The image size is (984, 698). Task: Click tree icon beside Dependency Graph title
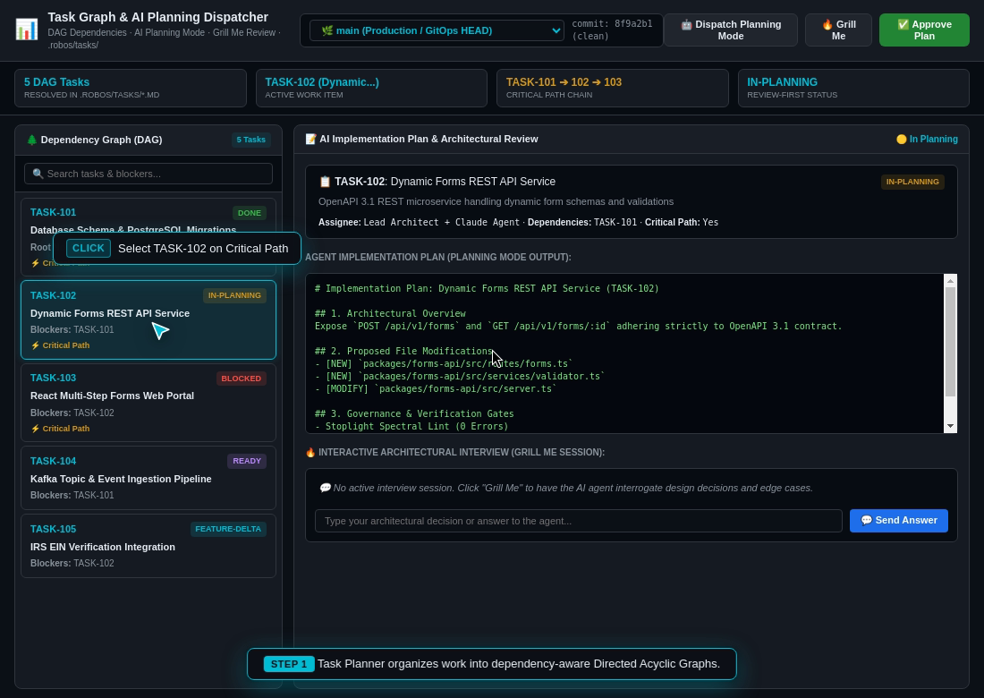[31, 140]
